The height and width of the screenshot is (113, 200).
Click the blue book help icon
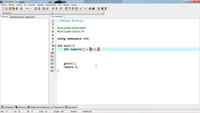click(x=106, y=8)
